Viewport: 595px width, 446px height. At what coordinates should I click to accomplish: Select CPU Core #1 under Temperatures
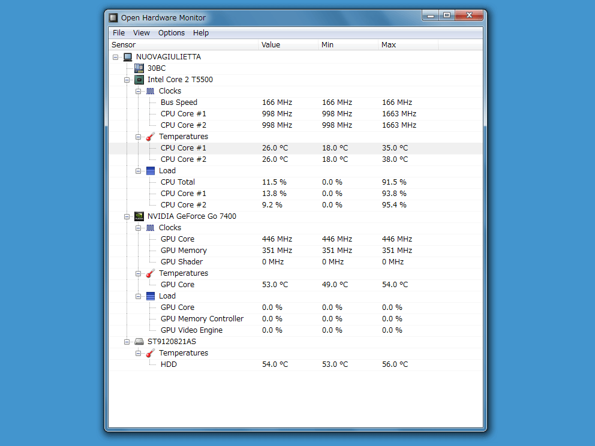[296, 148]
